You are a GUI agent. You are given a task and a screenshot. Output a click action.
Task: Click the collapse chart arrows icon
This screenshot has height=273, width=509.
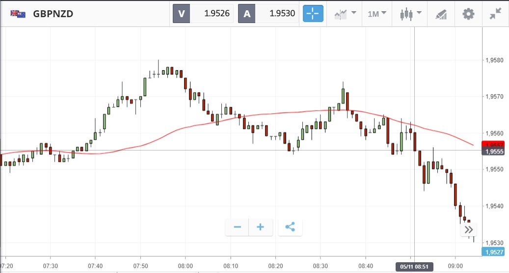[495, 14]
